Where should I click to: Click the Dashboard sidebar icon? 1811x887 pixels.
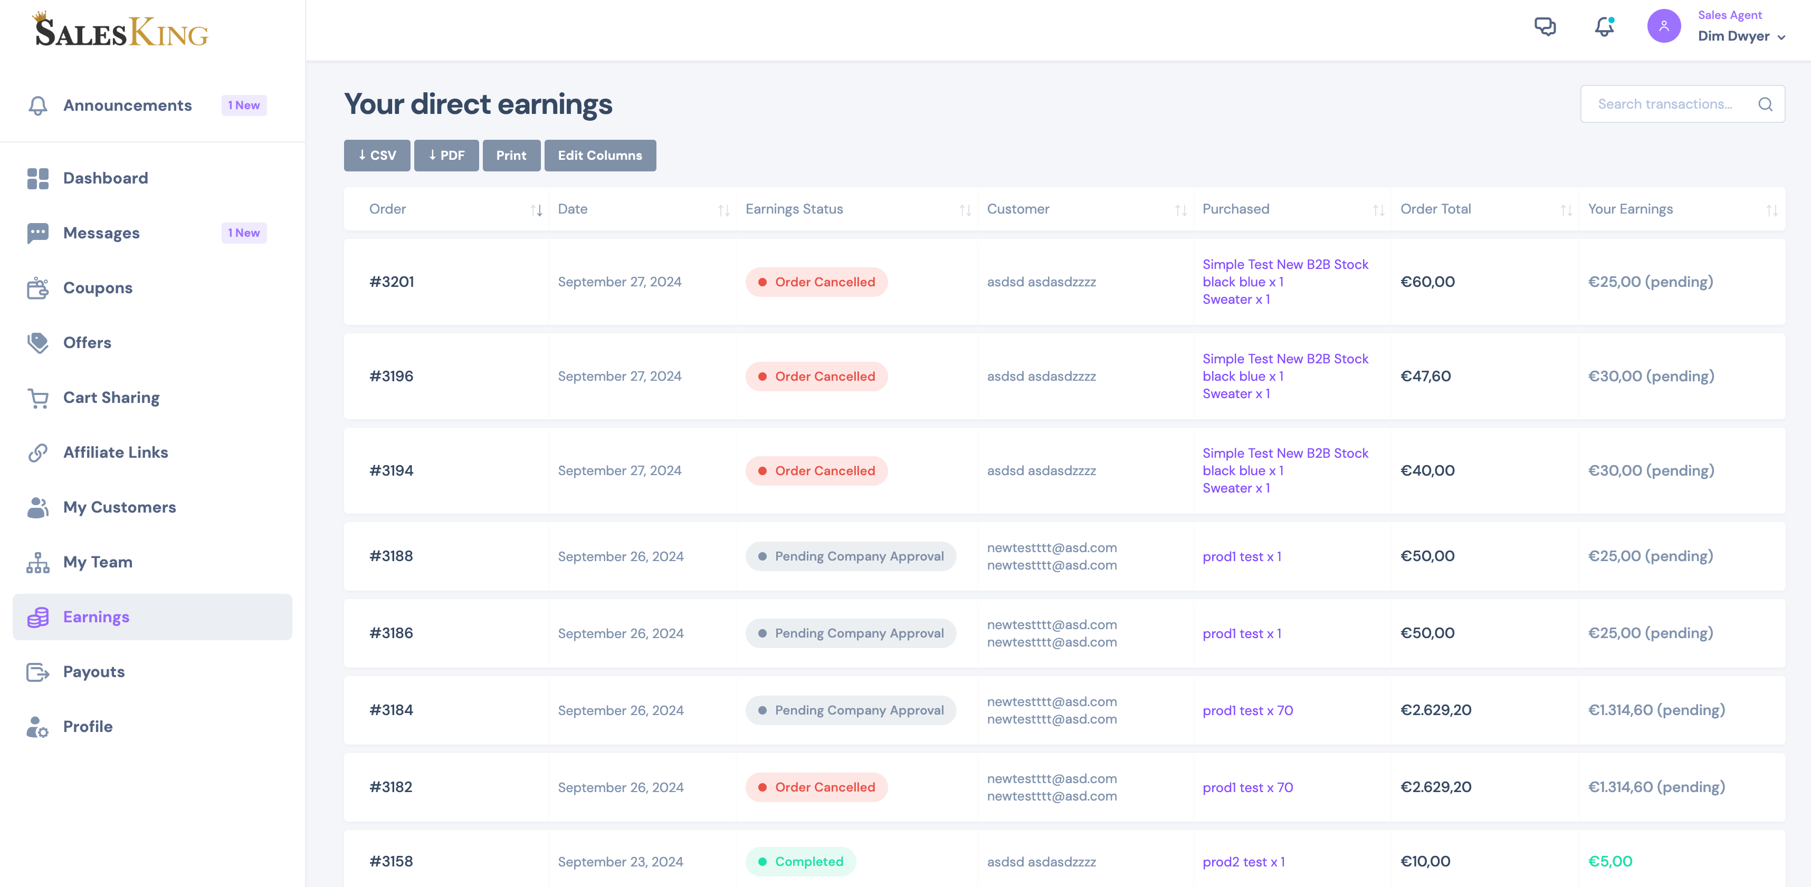(38, 178)
